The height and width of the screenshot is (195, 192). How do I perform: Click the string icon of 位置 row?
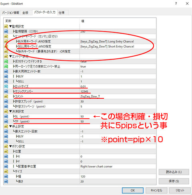(x=6, y=151)
